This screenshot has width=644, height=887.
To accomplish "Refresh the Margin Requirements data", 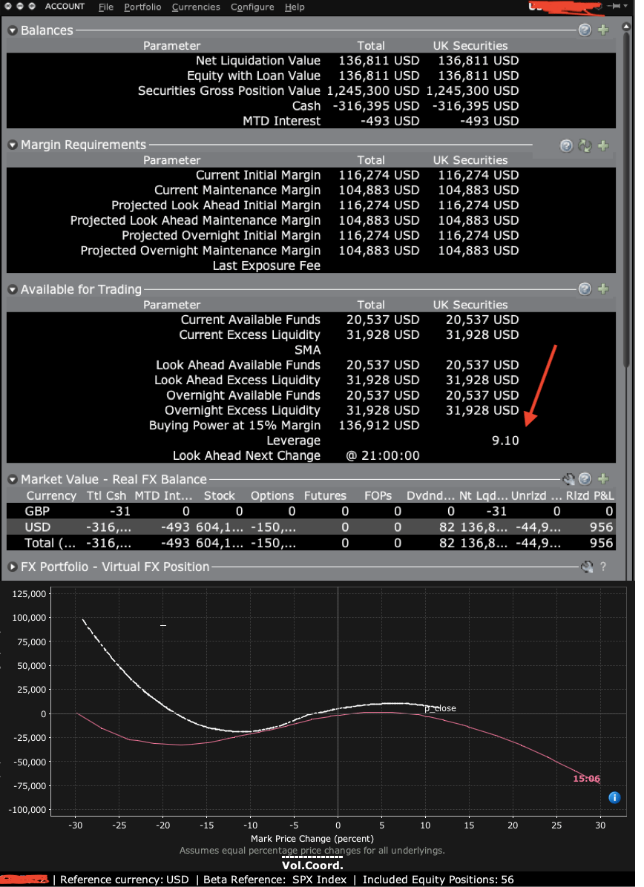I will pyautogui.click(x=585, y=145).
